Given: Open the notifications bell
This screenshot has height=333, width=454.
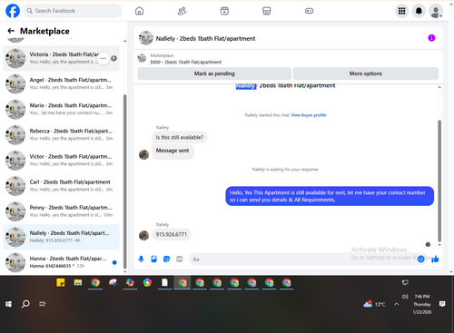Looking at the screenshot, I should (x=419, y=11).
